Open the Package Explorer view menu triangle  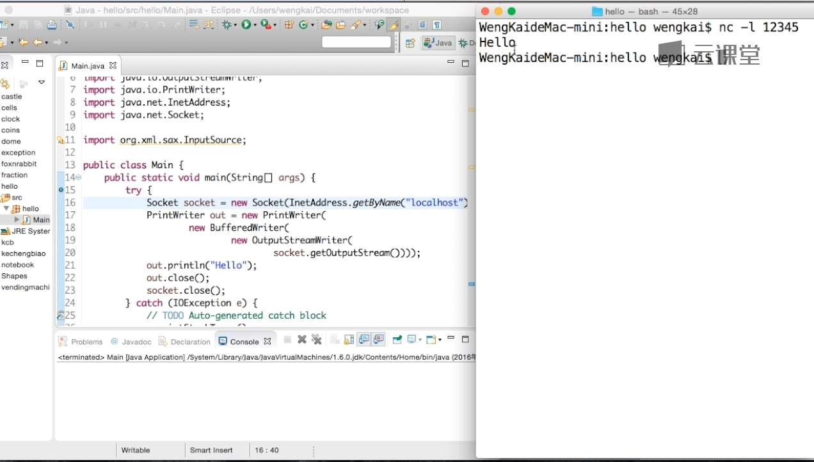point(42,83)
